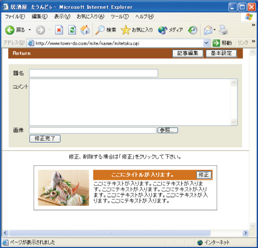Open the Media globe icon
The image size is (258, 248).
pos(162,30)
